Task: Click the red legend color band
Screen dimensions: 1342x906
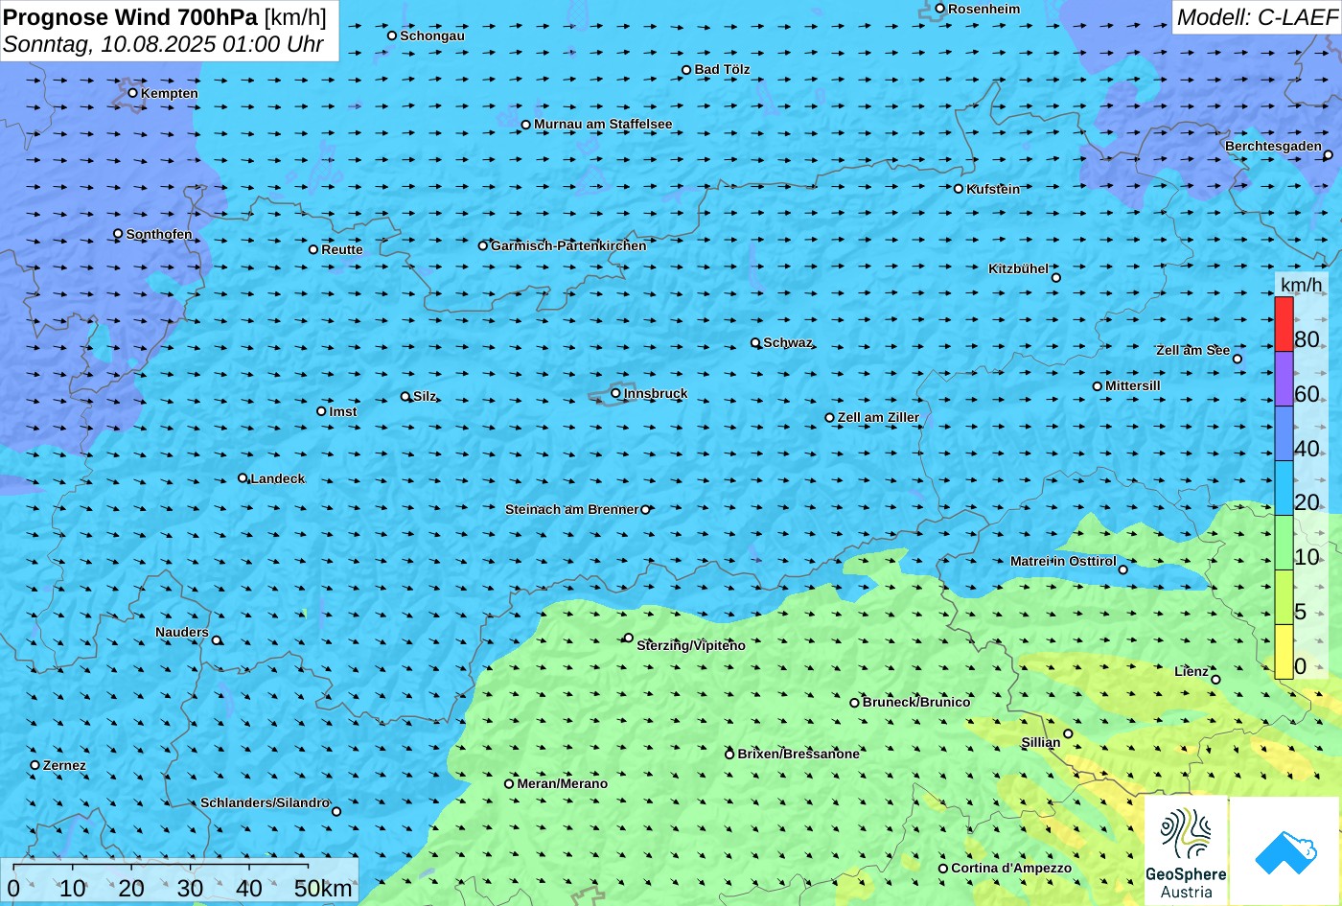Action: pos(1284,324)
